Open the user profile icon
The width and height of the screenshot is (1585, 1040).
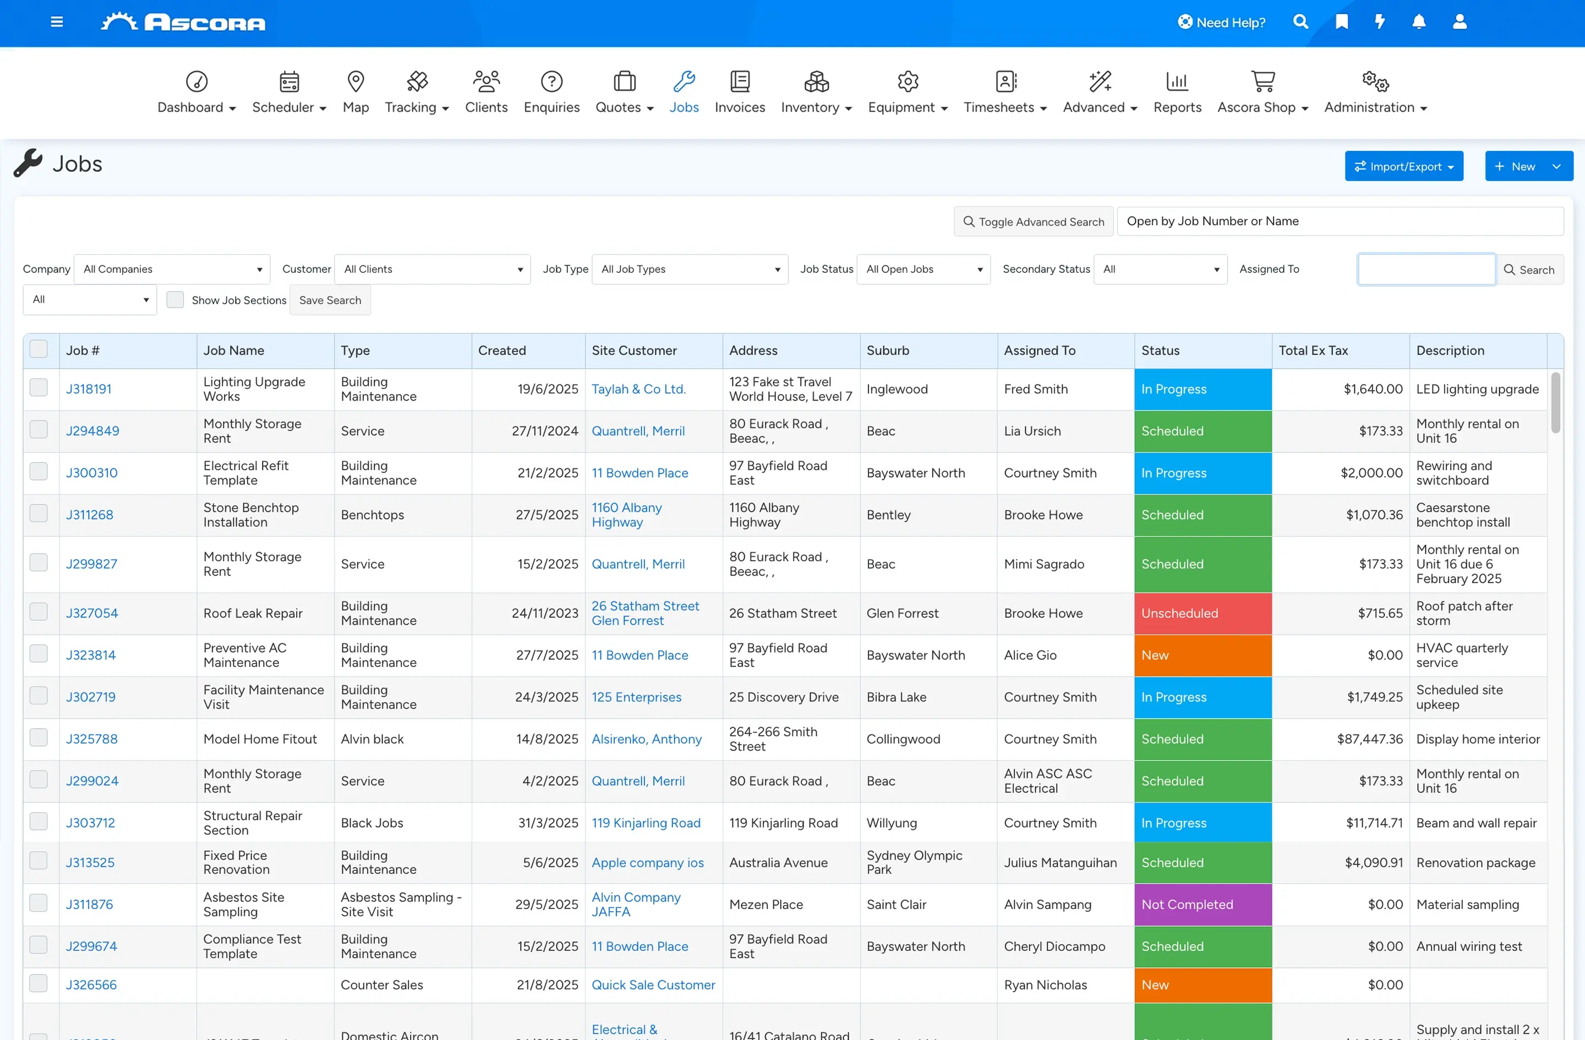click(1459, 22)
